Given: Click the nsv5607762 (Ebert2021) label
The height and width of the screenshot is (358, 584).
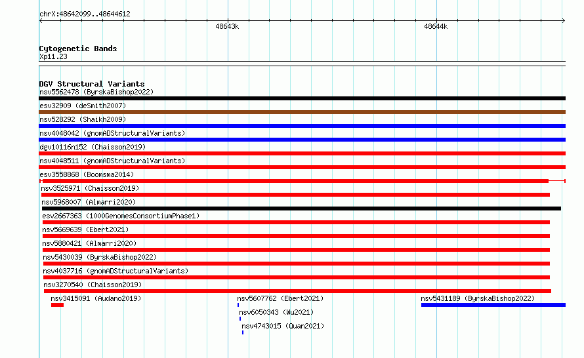Looking at the screenshot, I should pos(280,298).
